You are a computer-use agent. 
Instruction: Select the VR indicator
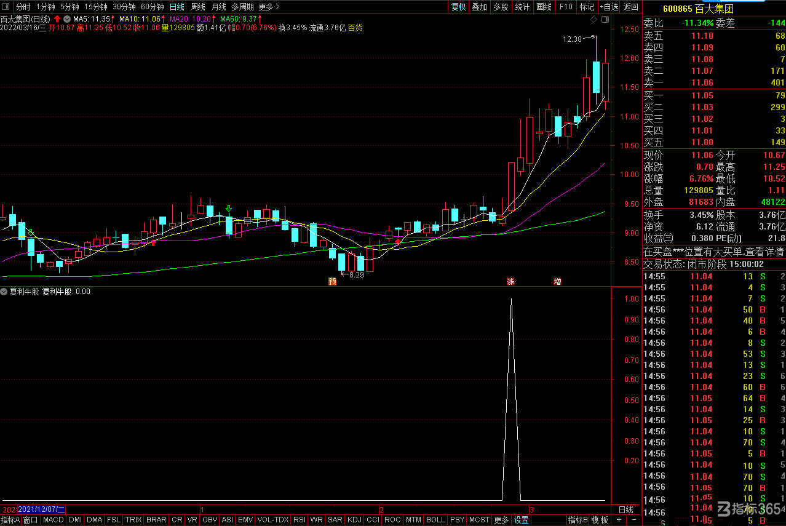tap(193, 520)
